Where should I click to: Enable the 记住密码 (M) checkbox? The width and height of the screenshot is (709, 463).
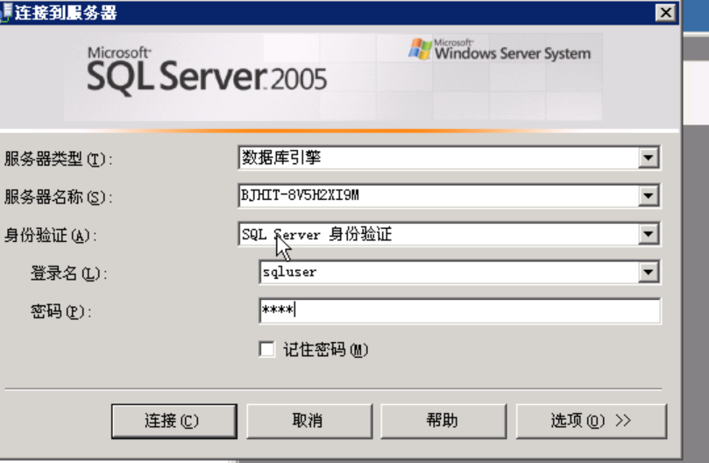pos(266,349)
